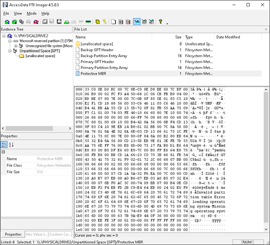Select the \\.\PHYSICALDRIVE2 drive icon in tree
The image size is (270, 245).
(x=10, y=36)
